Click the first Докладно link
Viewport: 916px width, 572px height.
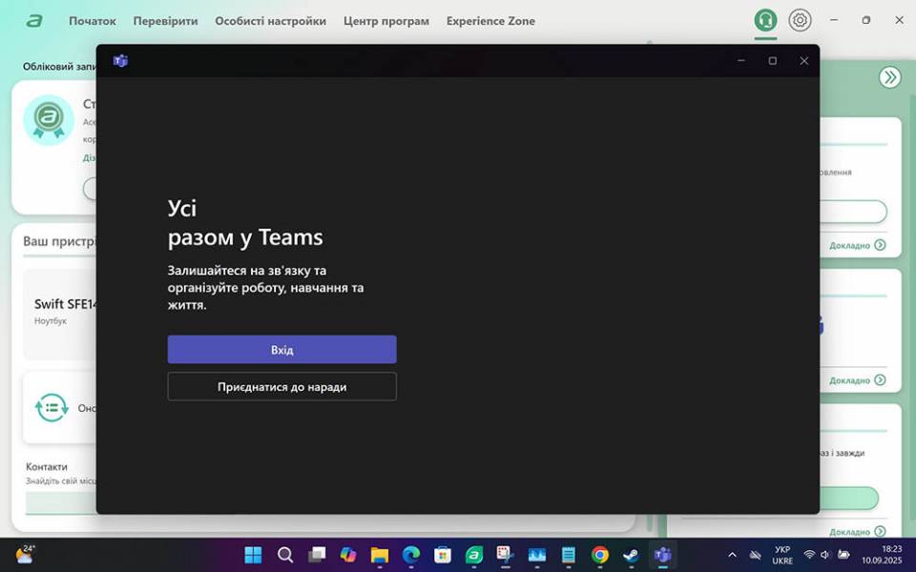click(x=856, y=245)
